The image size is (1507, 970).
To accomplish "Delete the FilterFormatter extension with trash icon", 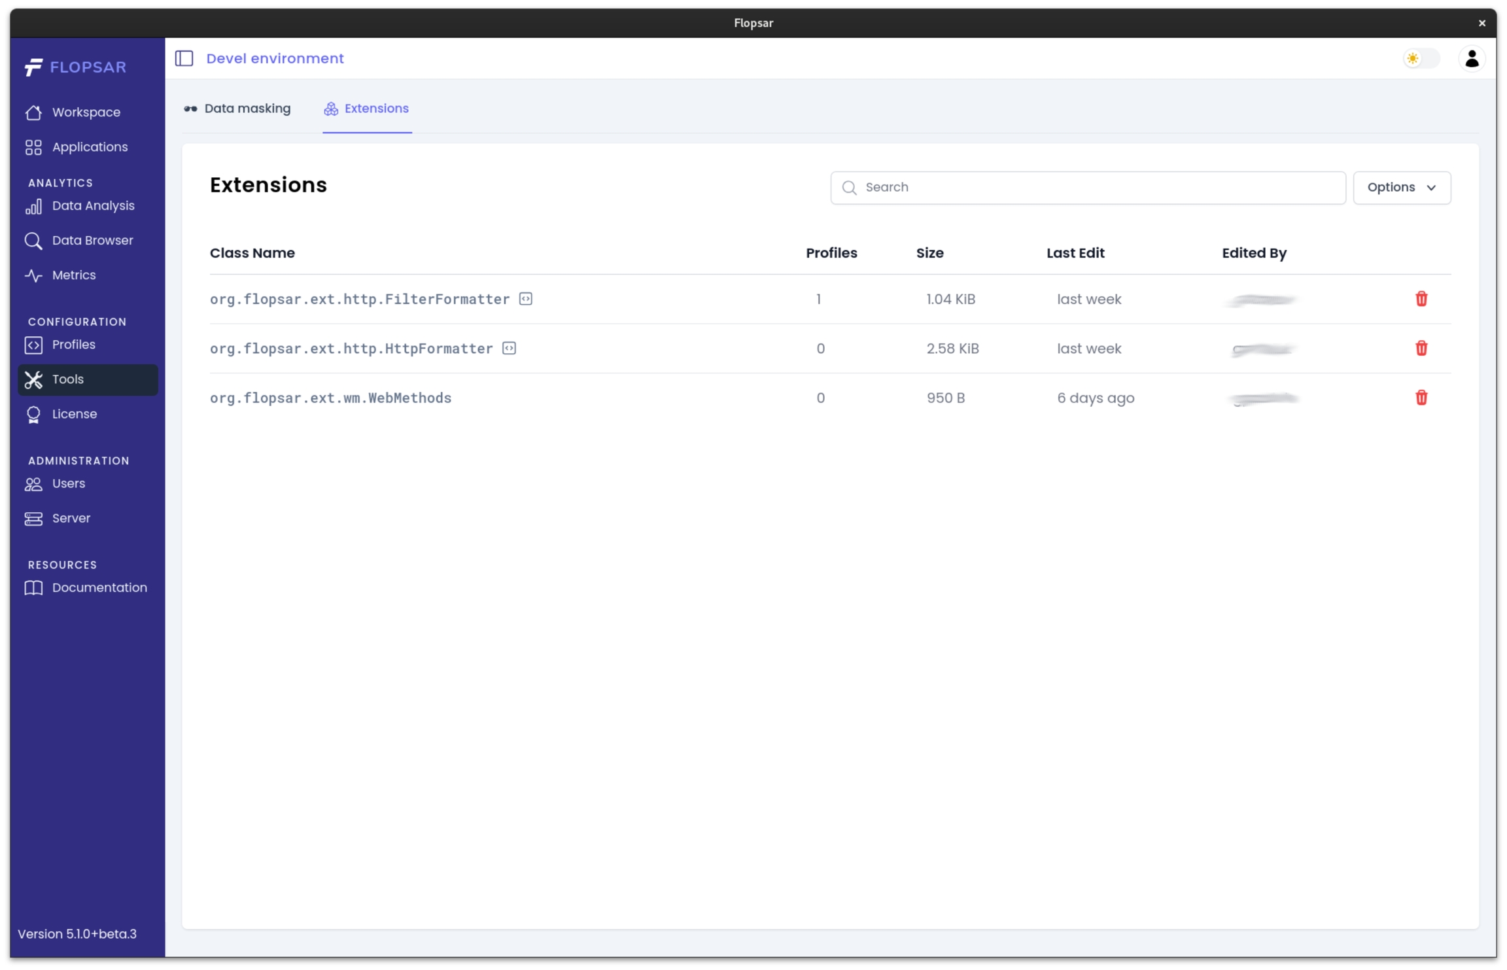I will click(x=1421, y=299).
